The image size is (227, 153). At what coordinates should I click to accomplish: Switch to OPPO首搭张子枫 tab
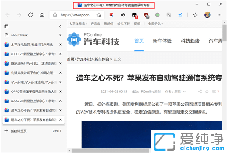pos(33,92)
